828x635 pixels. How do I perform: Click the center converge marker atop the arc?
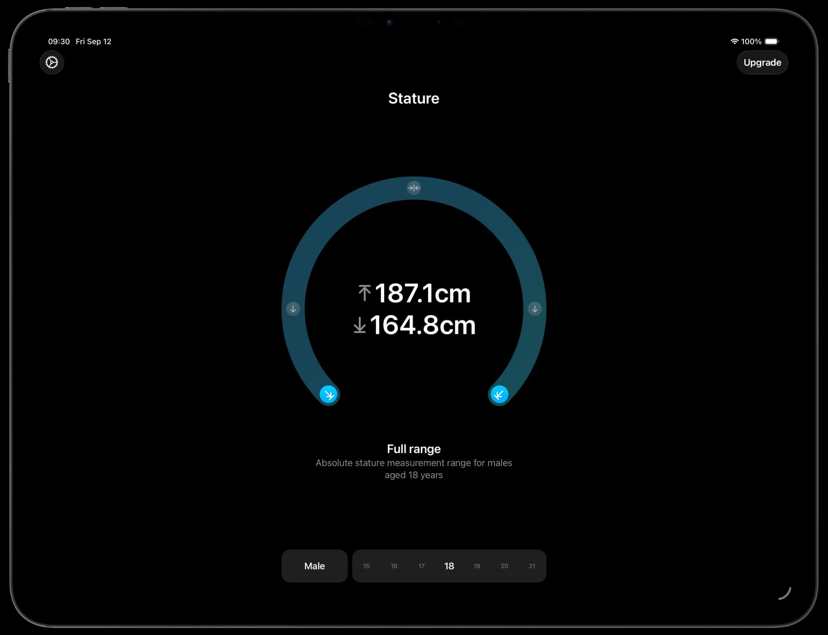tap(414, 188)
